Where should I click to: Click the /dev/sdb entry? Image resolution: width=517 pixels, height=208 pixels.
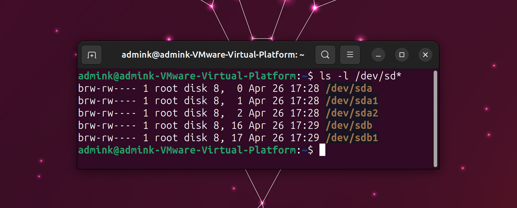pos(349,125)
